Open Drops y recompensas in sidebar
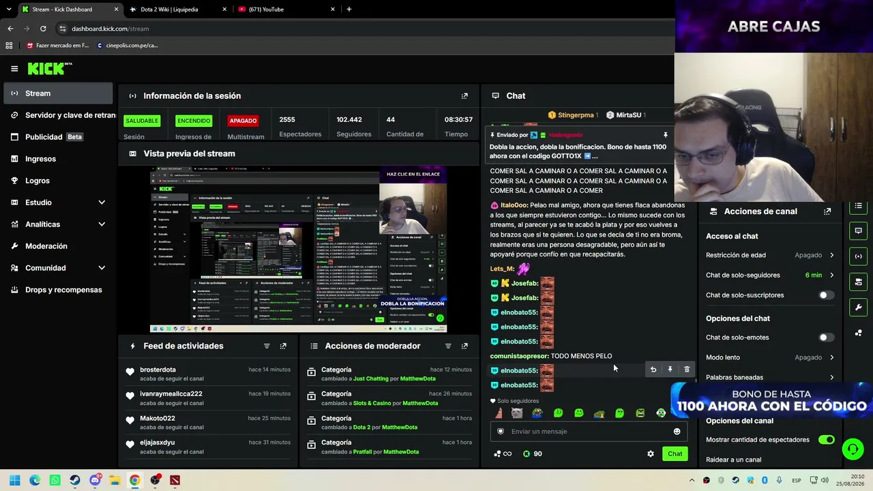The height and width of the screenshot is (491, 873). click(x=58, y=290)
